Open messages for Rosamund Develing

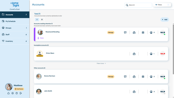125,32
